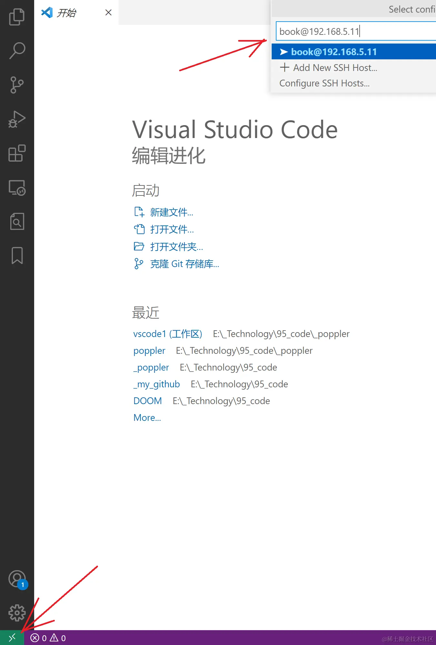Open the Bookmarks icon in activity bar
The height and width of the screenshot is (645, 436).
pos(17,255)
